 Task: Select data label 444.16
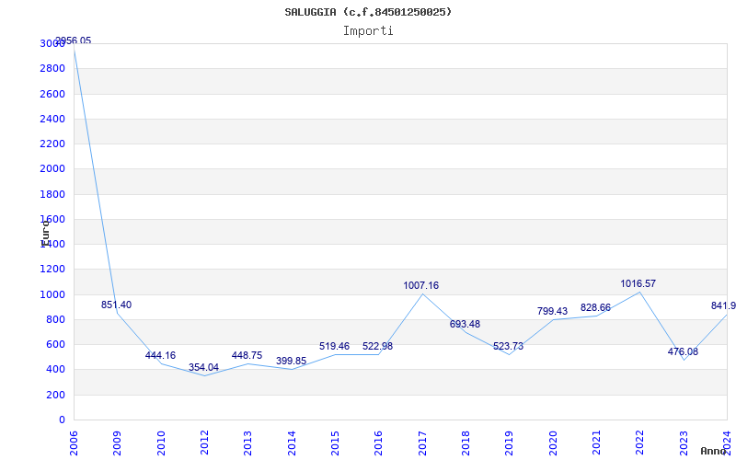tap(160, 355)
